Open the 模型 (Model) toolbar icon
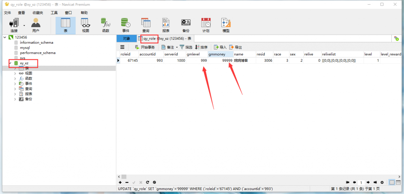This screenshot has width=404, height=194. [226, 25]
